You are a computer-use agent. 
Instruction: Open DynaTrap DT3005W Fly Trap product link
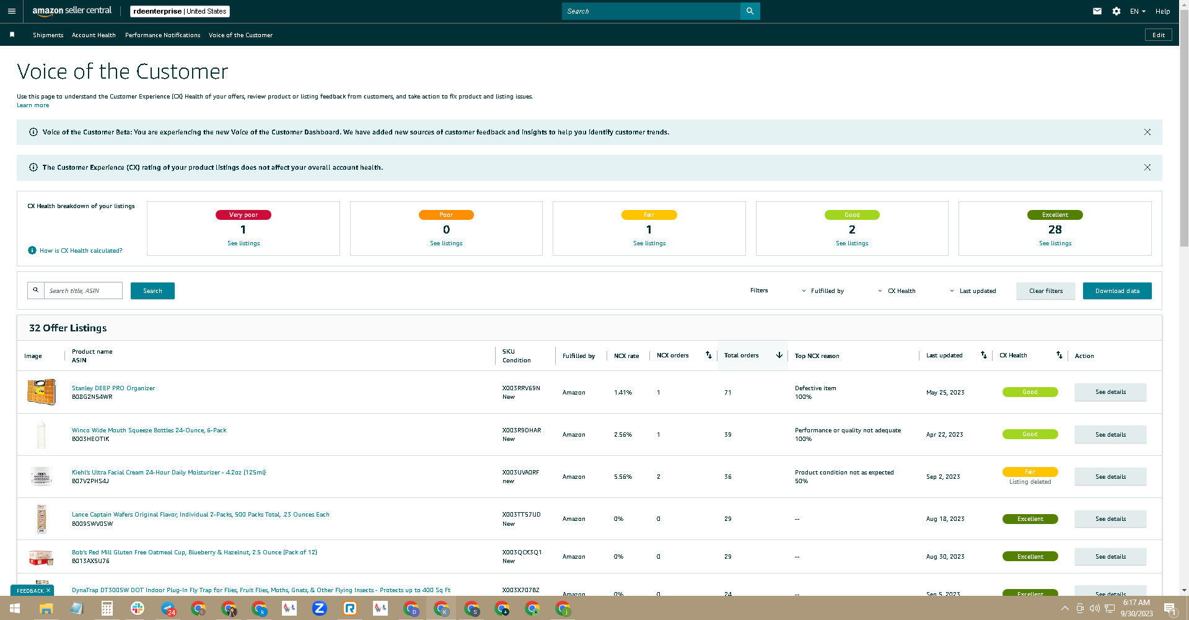(x=261, y=590)
